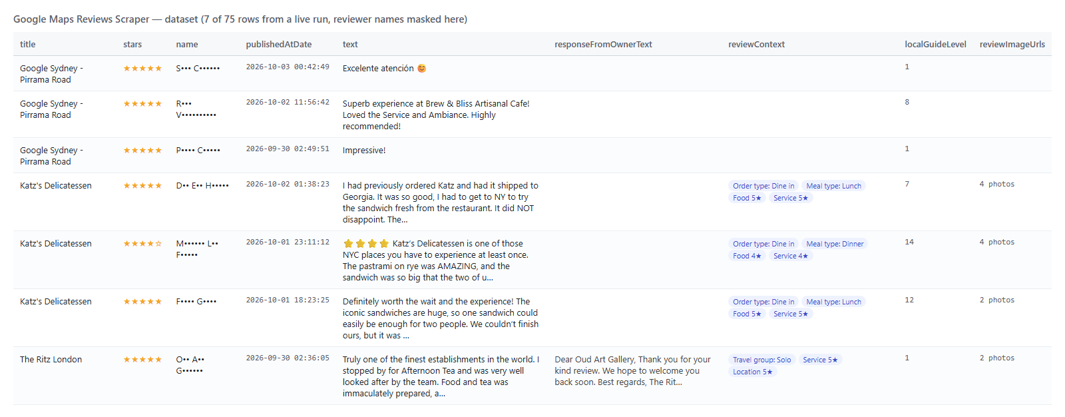Viewport: 1065px width, 417px height.
Task: Click star rating of The Ritz London row
Action: pos(142,360)
